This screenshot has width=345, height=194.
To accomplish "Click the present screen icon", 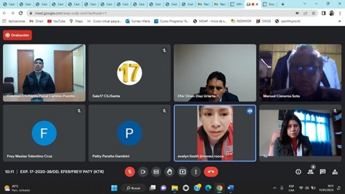I will 182,172.
